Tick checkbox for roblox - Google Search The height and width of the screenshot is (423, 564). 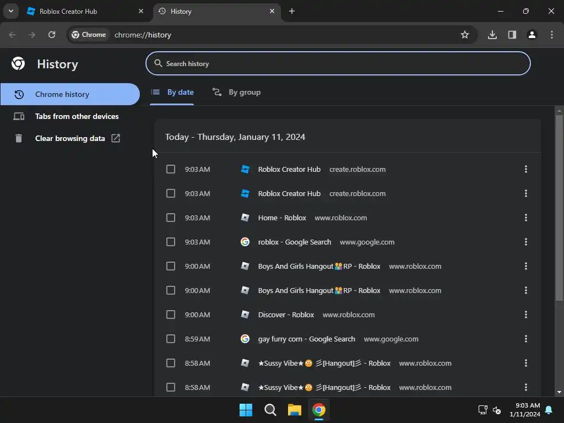click(x=171, y=242)
